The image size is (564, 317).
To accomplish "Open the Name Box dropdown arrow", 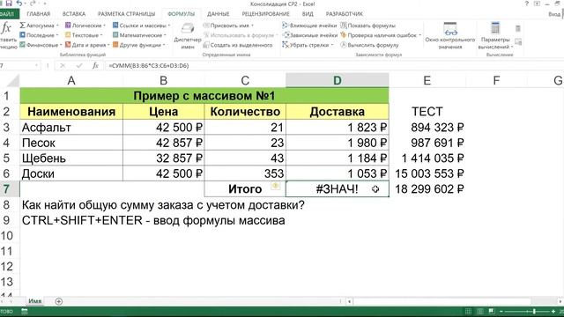I will coord(36,65).
